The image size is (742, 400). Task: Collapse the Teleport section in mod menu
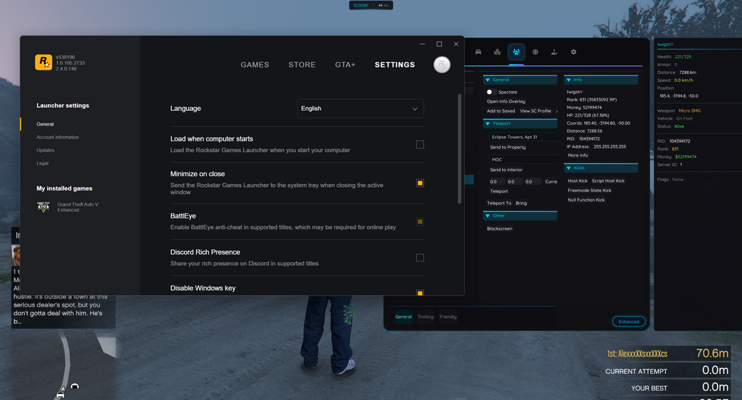tap(520, 123)
